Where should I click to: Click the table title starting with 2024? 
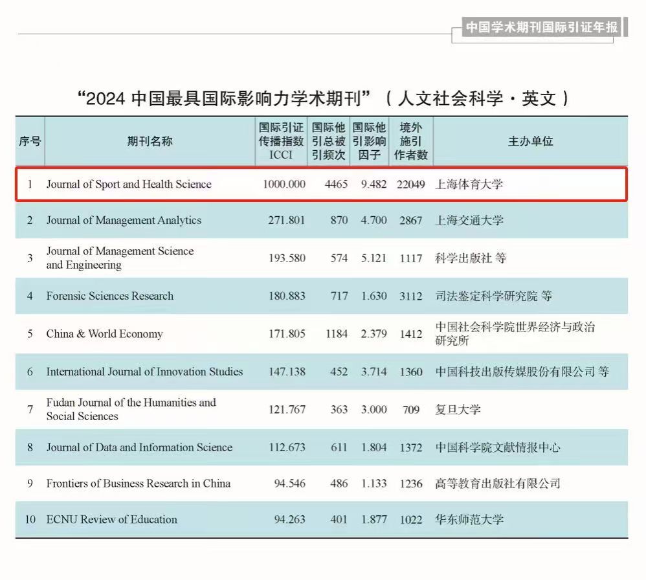pyautogui.click(x=322, y=99)
